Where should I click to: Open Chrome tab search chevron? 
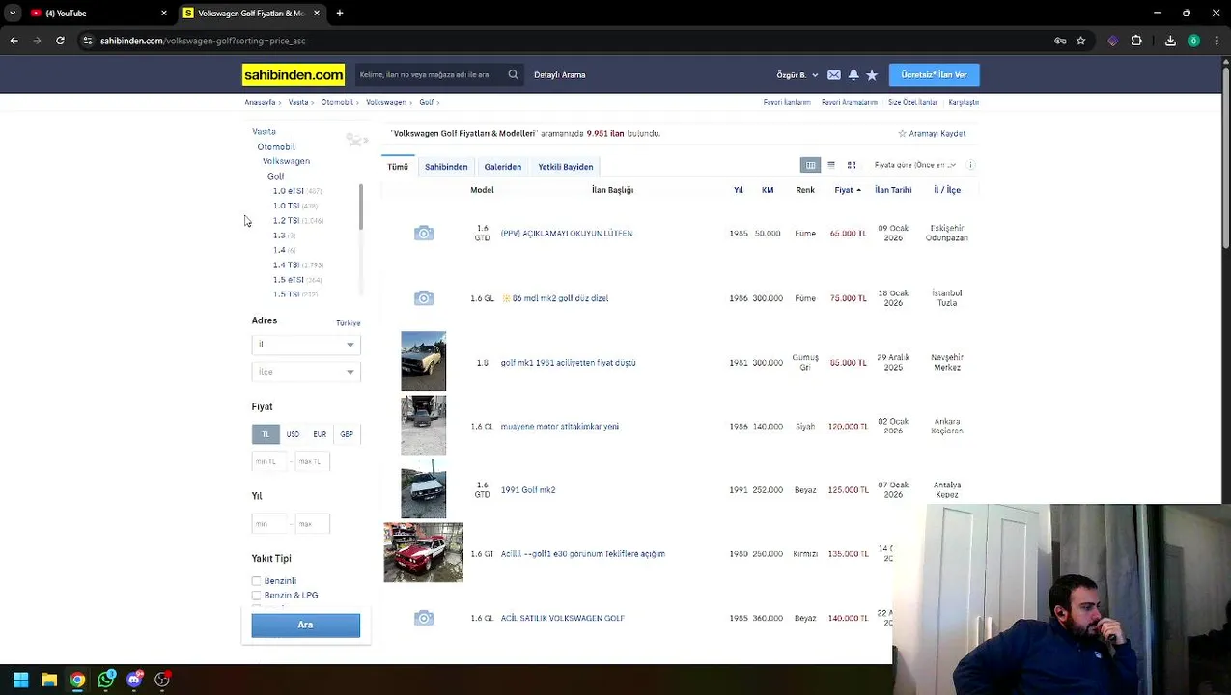point(13,14)
